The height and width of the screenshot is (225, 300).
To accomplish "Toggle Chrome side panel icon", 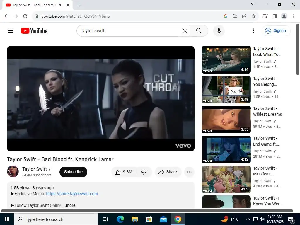I will (275, 16).
